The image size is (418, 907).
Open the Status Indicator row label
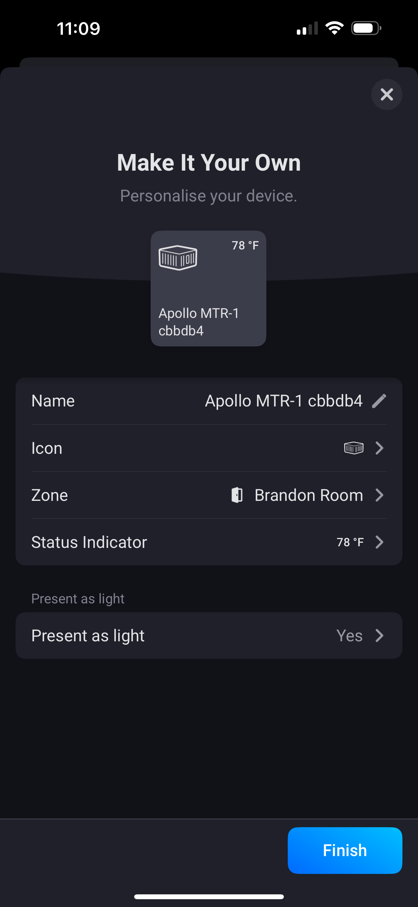[x=89, y=542]
